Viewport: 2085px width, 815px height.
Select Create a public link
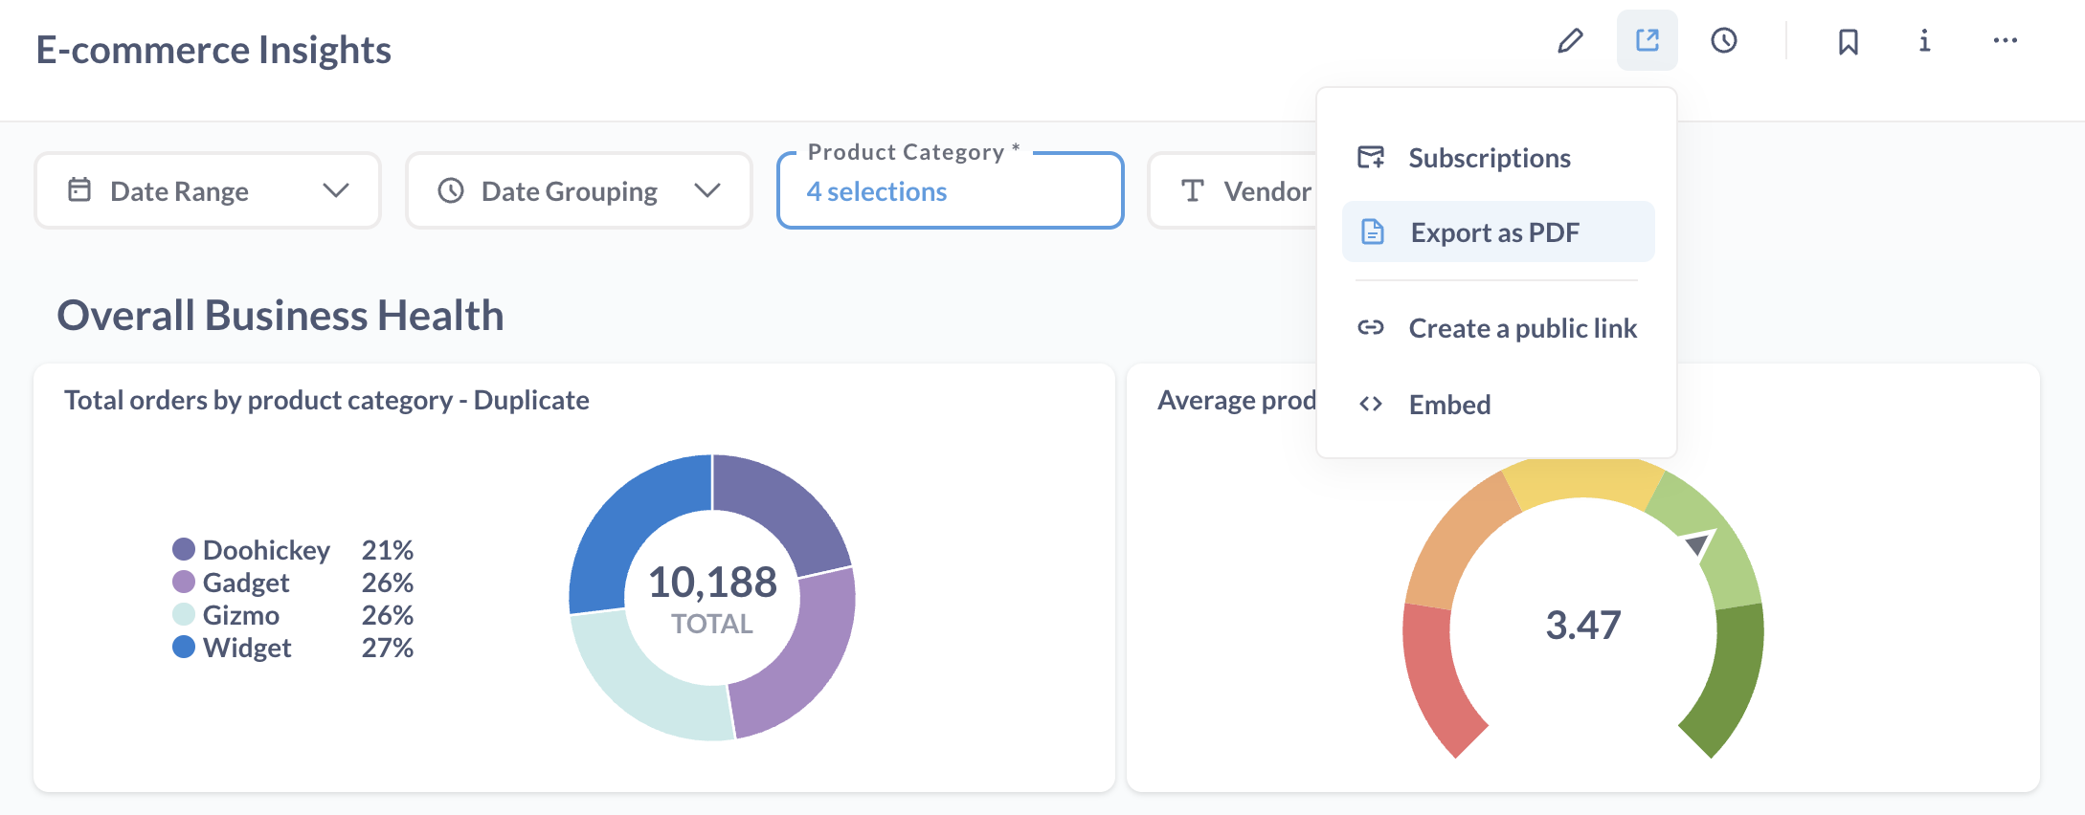click(x=1521, y=328)
